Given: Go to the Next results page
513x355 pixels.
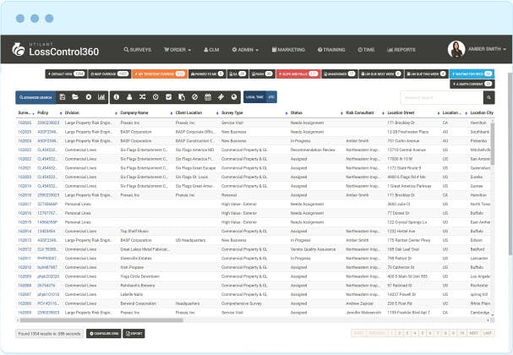Looking at the screenshot, I should coord(474,333).
